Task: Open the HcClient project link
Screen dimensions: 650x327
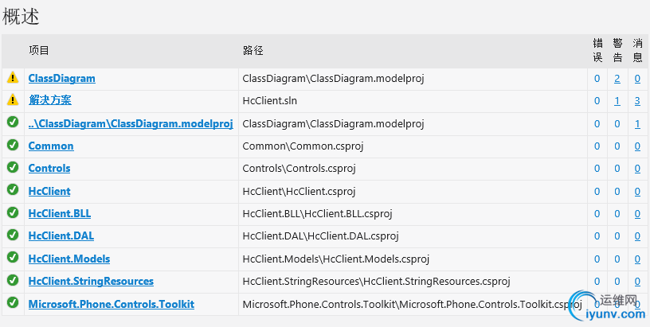Action: [x=49, y=191]
